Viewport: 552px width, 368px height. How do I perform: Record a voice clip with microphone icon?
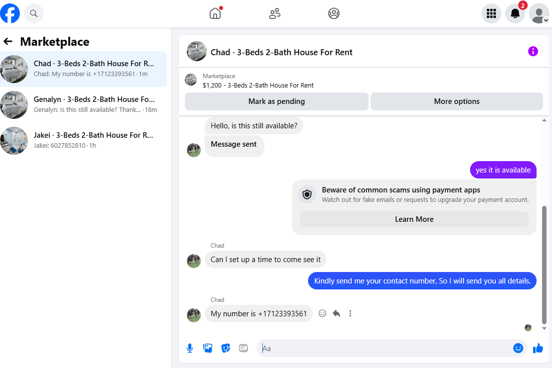click(190, 348)
